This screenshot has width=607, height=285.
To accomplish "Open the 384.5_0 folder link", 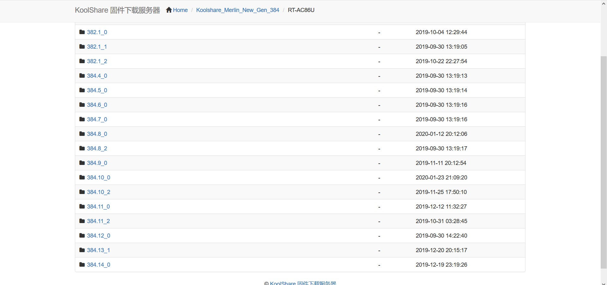I will [x=97, y=90].
